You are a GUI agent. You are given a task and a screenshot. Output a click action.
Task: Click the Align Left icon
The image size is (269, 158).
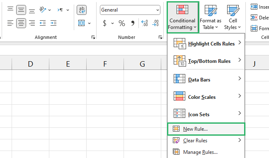click(x=10, y=23)
